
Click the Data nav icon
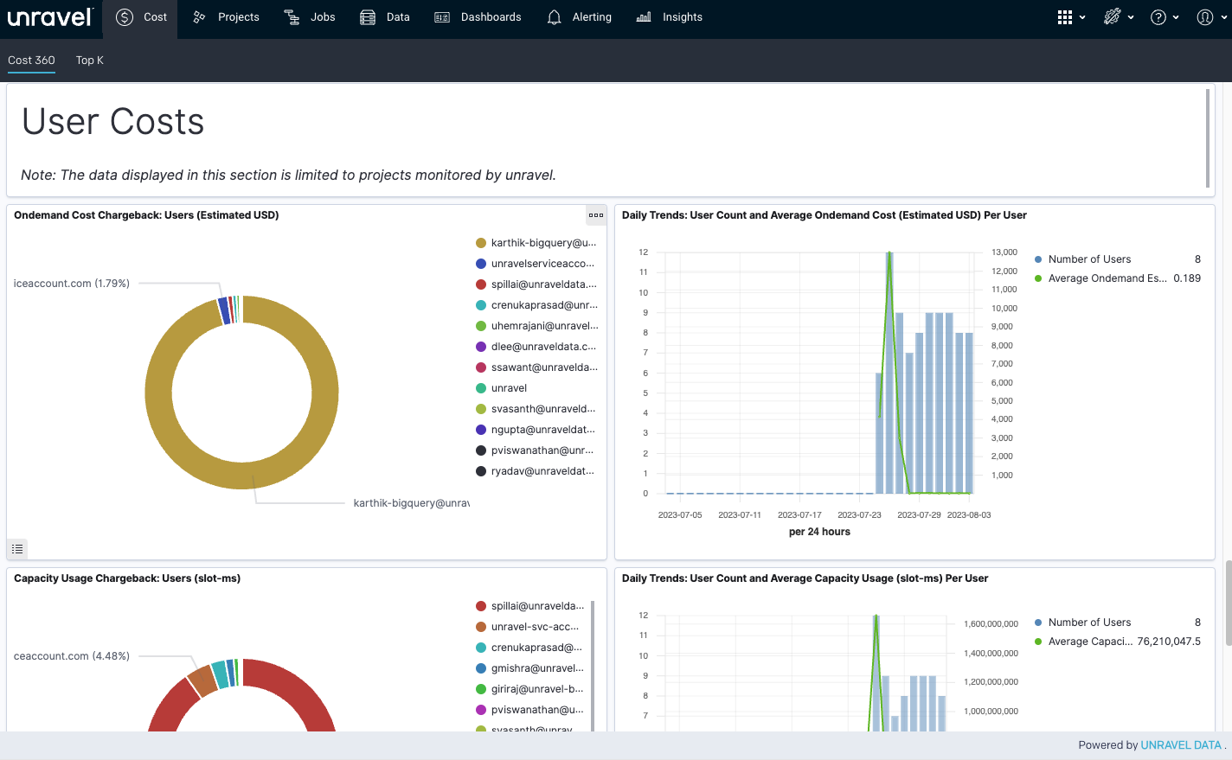pos(368,17)
